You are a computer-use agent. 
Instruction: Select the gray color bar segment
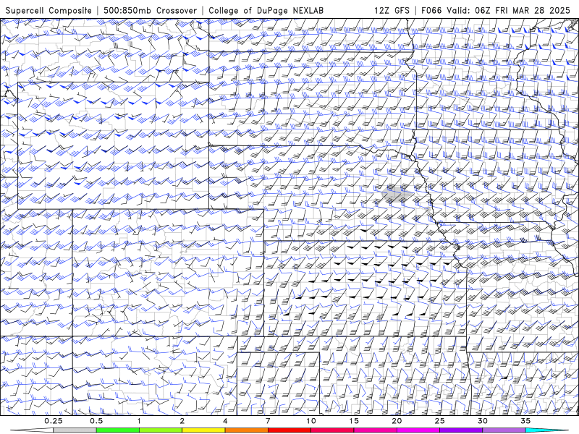[75, 430]
